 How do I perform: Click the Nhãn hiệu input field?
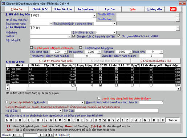pos(50,33)
